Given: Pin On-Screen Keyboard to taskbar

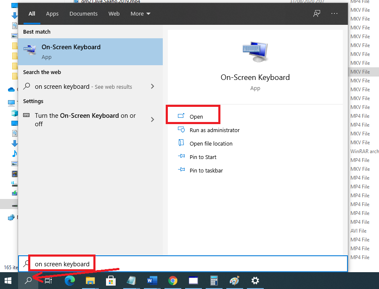Looking at the screenshot, I should click(206, 170).
